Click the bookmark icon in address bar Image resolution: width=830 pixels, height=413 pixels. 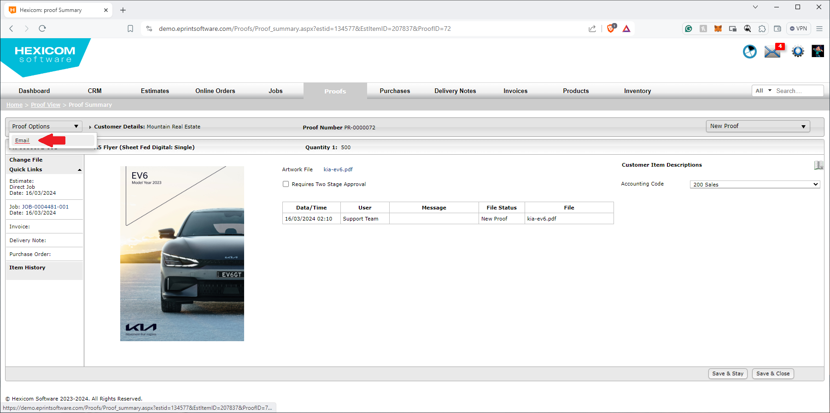[x=130, y=29]
